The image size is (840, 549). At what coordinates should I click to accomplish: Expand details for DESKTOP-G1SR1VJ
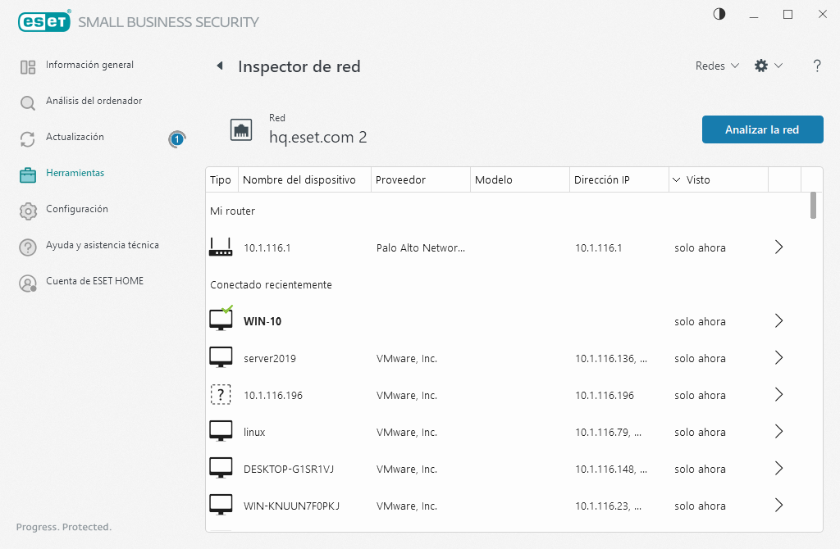pyautogui.click(x=778, y=469)
